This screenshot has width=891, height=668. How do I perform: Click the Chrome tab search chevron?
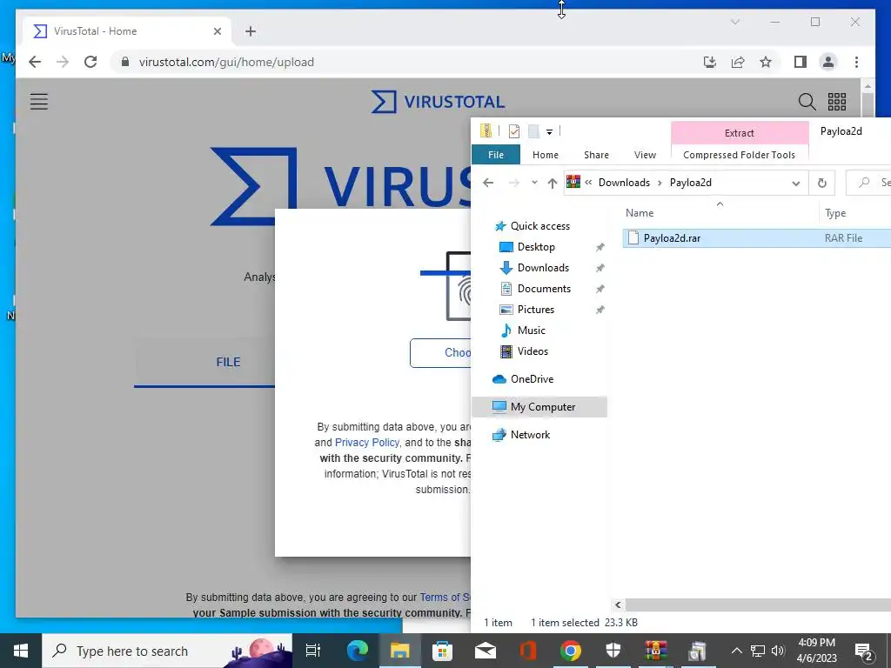tap(734, 22)
